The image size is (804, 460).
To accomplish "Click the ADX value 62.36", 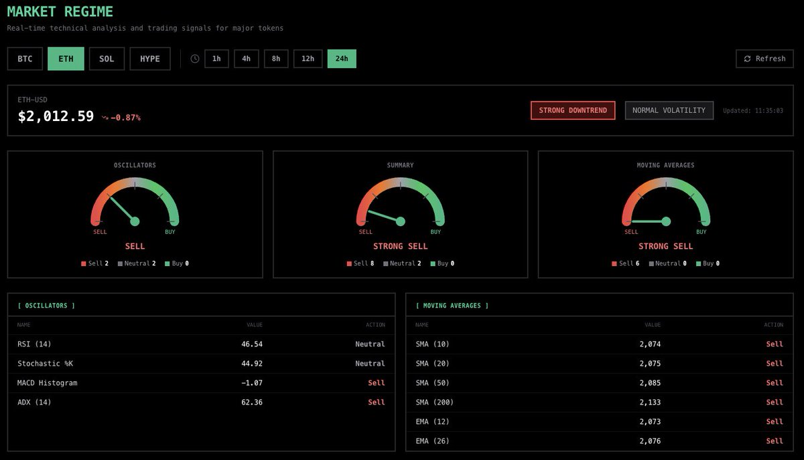I will 252,402.
